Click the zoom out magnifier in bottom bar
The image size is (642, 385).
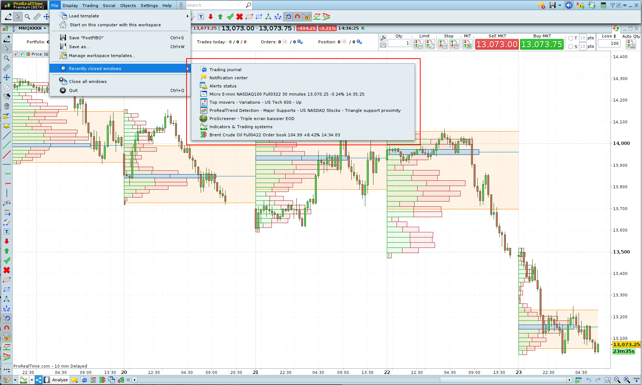point(617,380)
